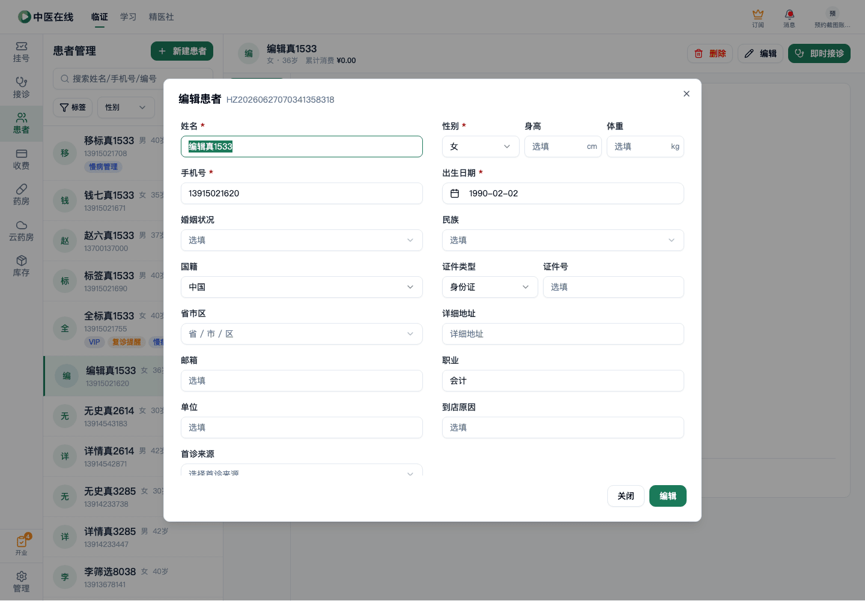Image resolution: width=865 pixels, height=601 pixels.
Task: Switch to 学习 tab
Action: pyautogui.click(x=129, y=17)
